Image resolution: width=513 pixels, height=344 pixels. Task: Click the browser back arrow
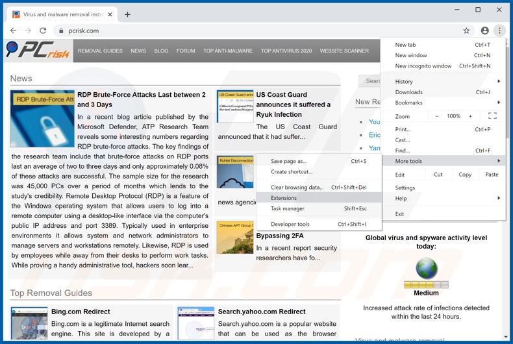(13, 31)
